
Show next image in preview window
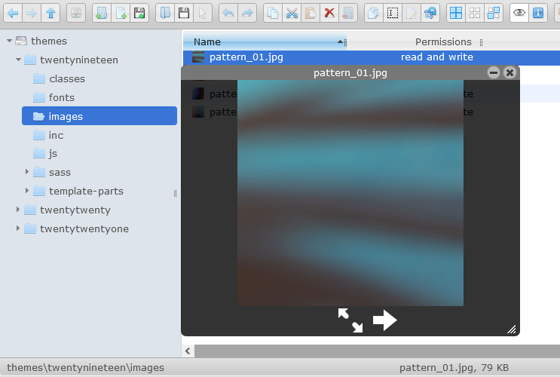tap(384, 320)
